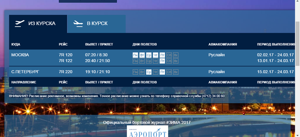Click Вт day box for flight 7R 120
300x137 pixels.
pos(142,55)
